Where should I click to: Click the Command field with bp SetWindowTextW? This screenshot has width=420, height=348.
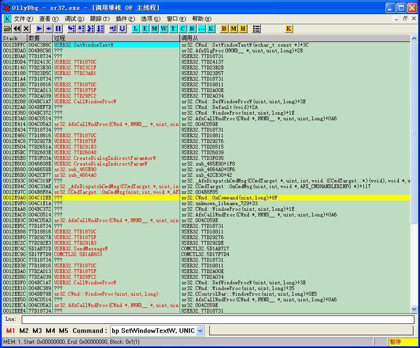coord(154,331)
